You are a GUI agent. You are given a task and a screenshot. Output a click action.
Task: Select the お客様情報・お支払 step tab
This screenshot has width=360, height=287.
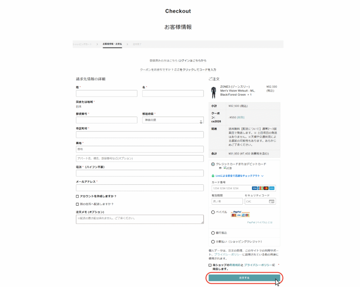(x=112, y=44)
